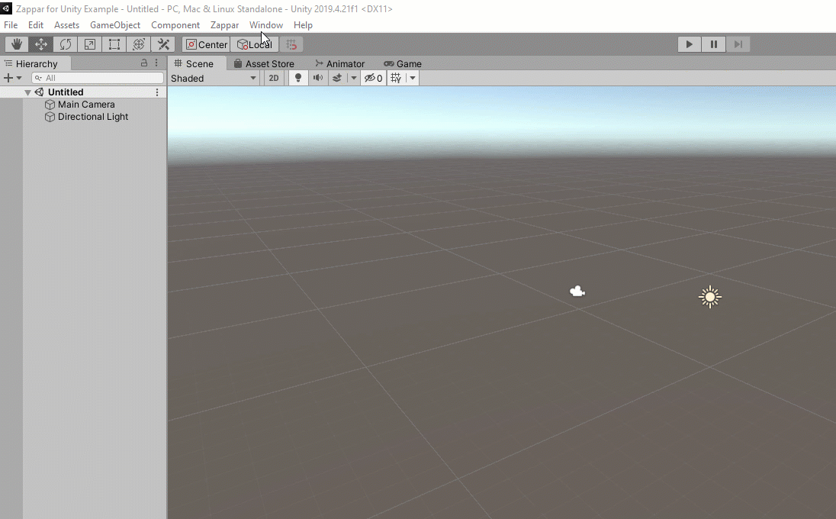
Task: Open the File menu
Action: point(11,25)
